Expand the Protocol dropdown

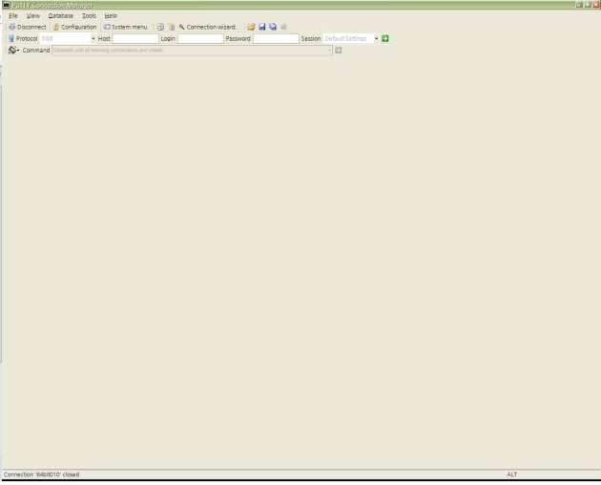click(x=93, y=38)
